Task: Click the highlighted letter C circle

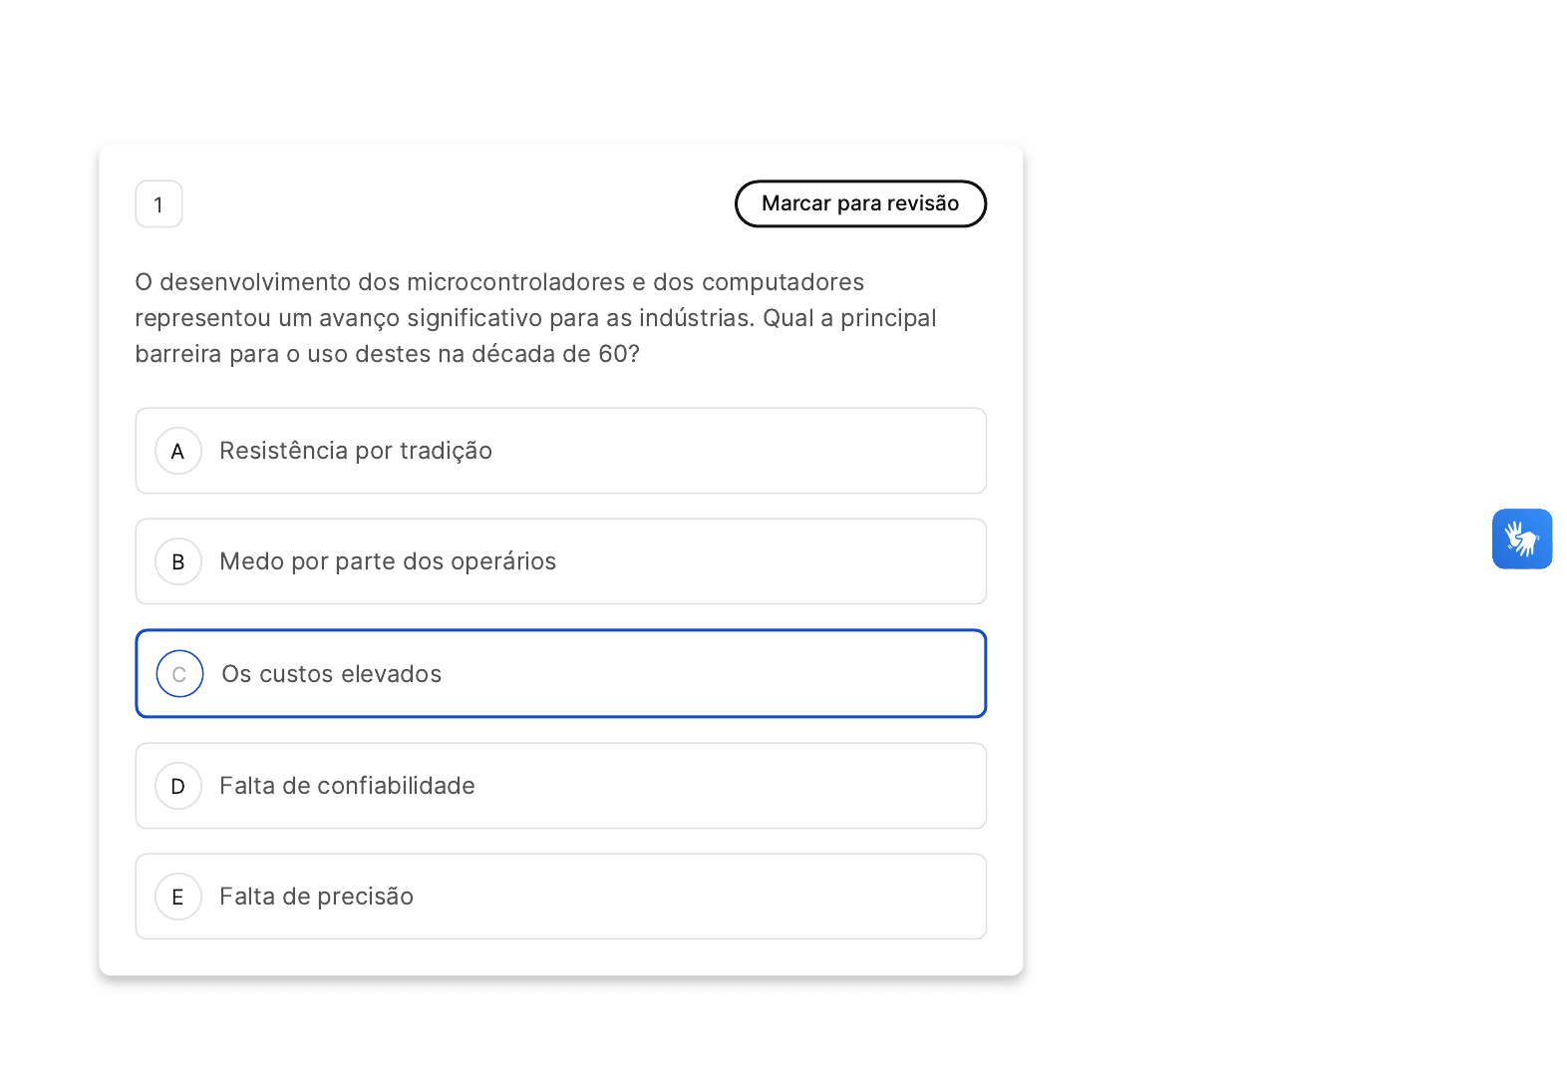Action: pos(179,674)
